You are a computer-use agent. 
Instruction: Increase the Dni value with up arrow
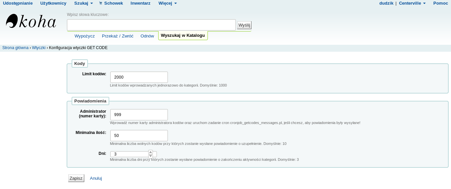151,152
